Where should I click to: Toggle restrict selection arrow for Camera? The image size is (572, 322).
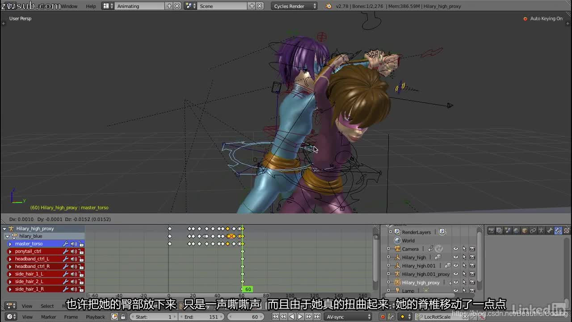pos(464,249)
